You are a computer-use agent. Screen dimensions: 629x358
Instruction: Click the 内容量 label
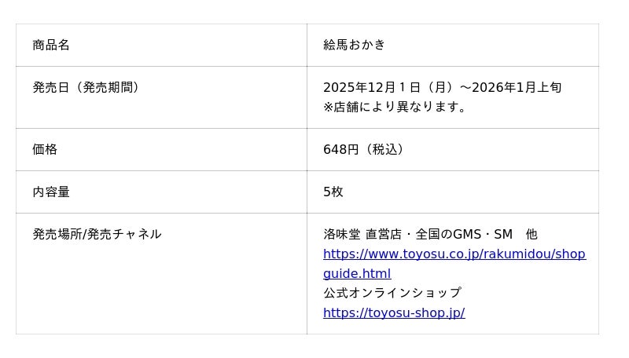point(51,192)
